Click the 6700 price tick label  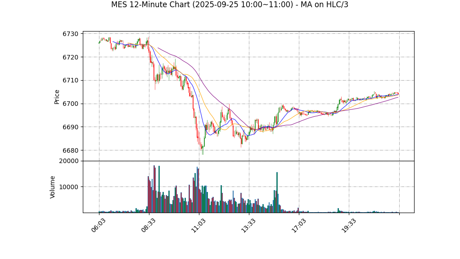click(70, 104)
